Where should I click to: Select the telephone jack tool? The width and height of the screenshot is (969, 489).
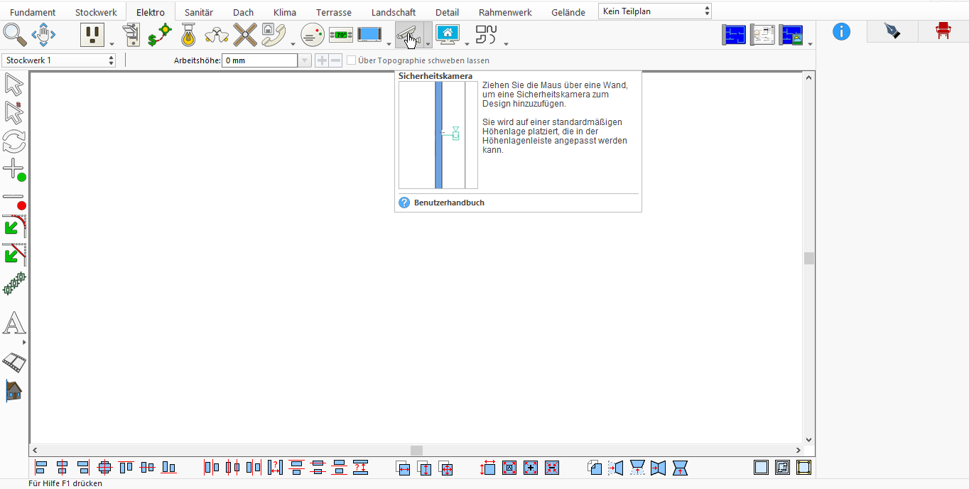[274, 34]
